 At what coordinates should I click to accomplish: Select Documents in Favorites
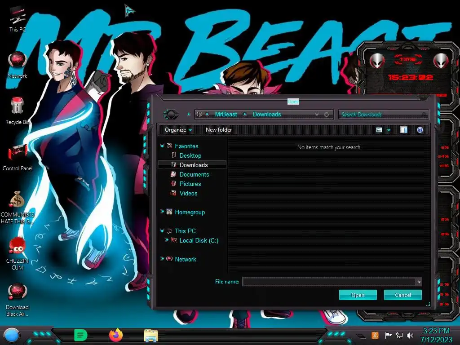tap(194, 174)
